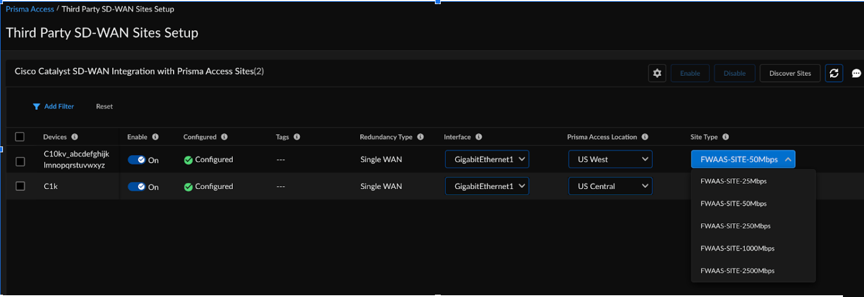Expand US Central location dropdown
Image resolution: width=864 pixels, height=297 pixels.
610,186
